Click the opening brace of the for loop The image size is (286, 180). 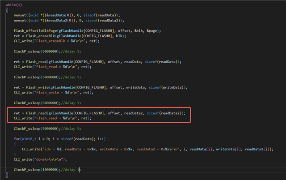click(x=15, y=144)
